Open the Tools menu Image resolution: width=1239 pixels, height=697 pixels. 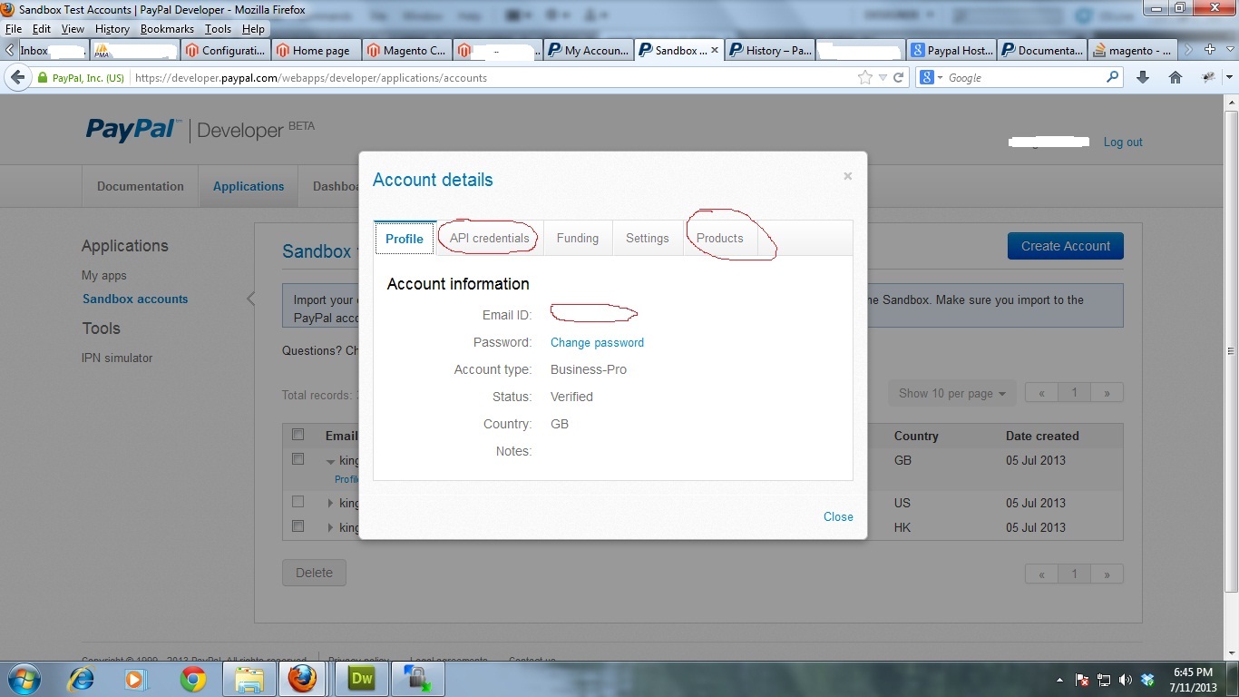point(218,29)
